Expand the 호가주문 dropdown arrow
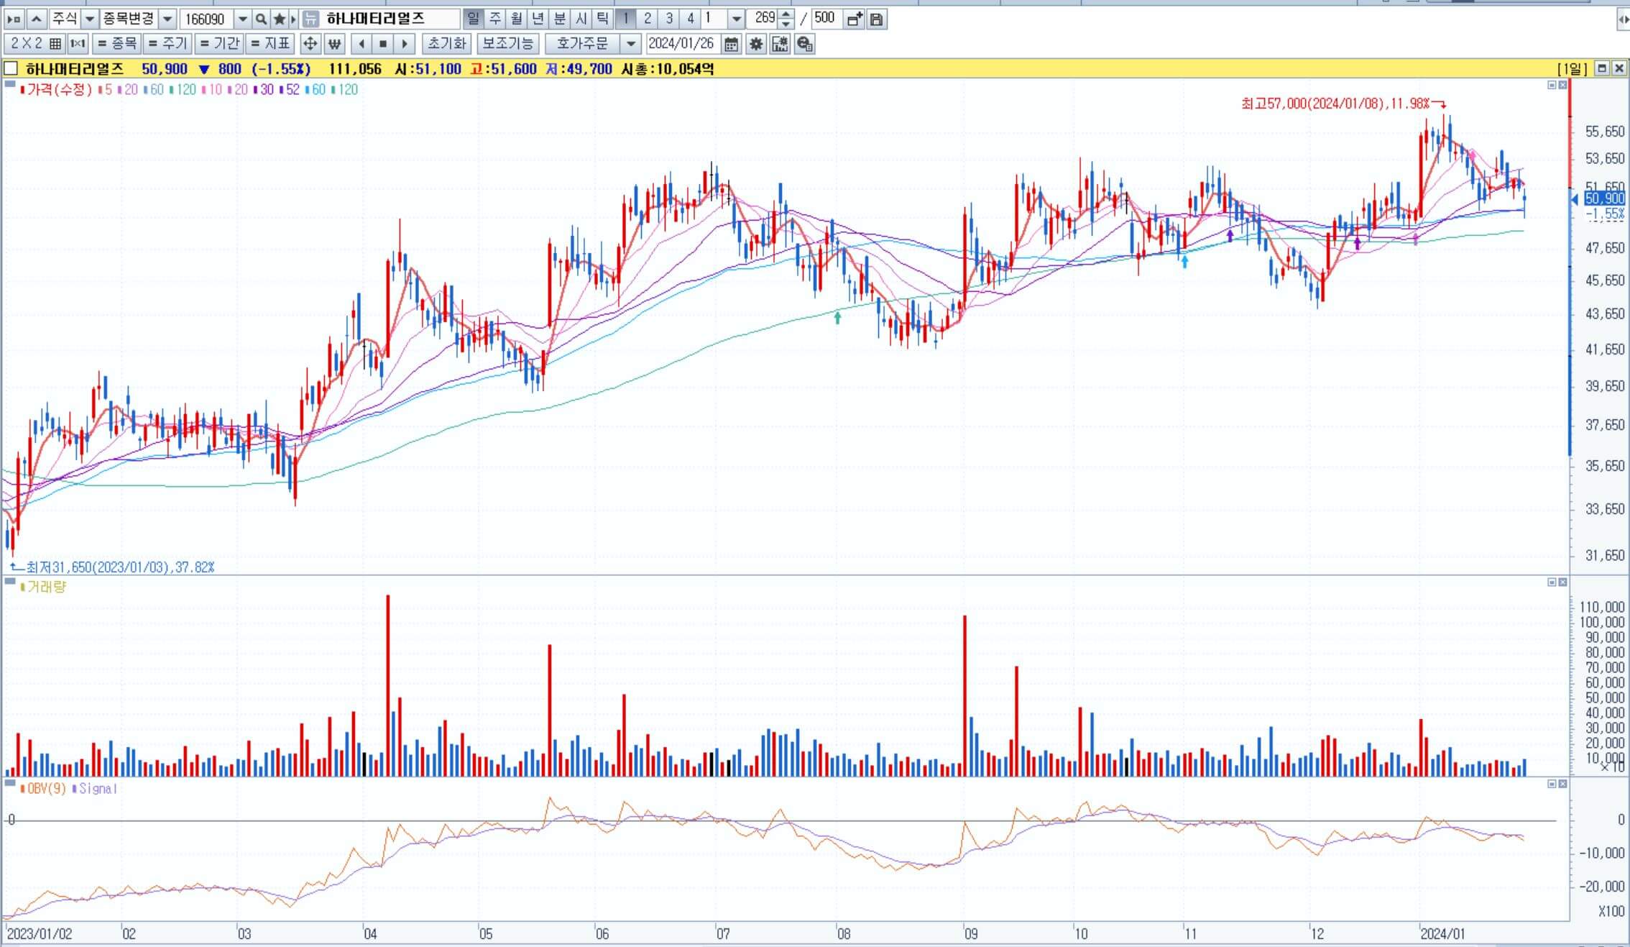Image resolution: width=1630 pixels, height=947 pixels. (x=630, y=44)
